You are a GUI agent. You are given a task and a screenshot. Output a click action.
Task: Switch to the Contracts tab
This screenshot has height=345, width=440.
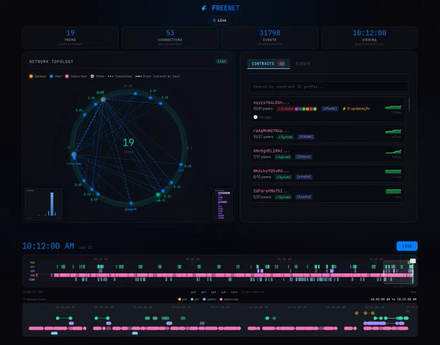coord(269,63)
